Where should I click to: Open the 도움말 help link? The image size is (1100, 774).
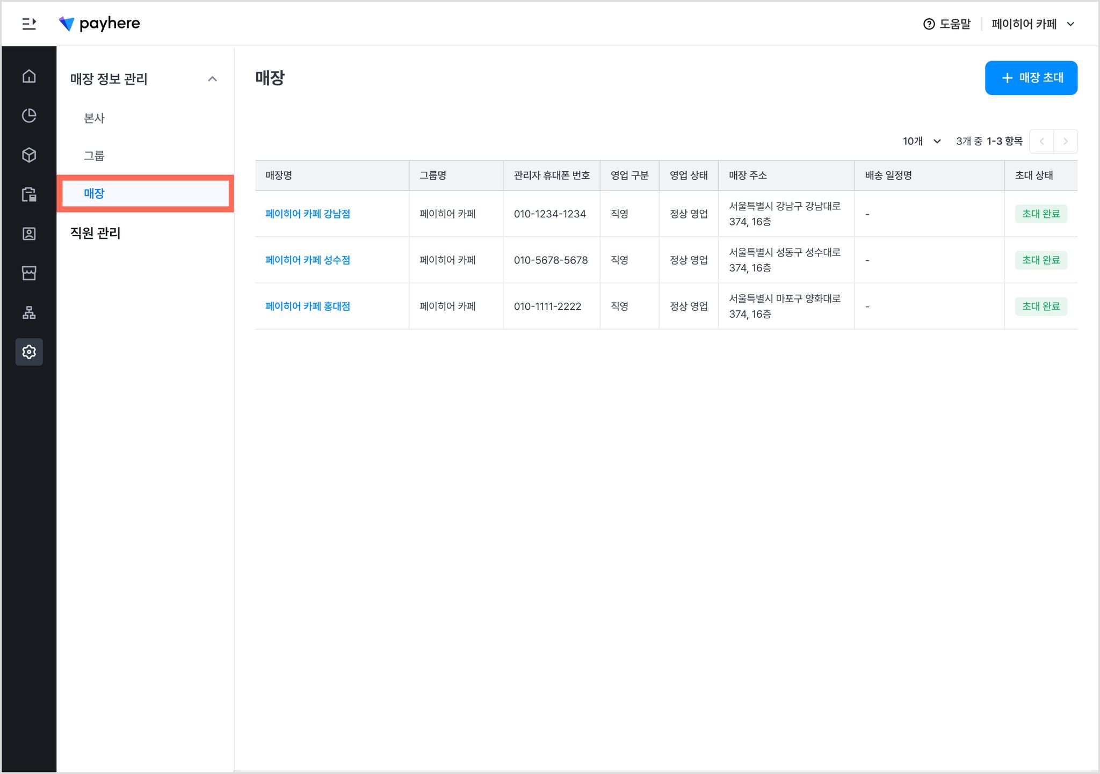955,24
